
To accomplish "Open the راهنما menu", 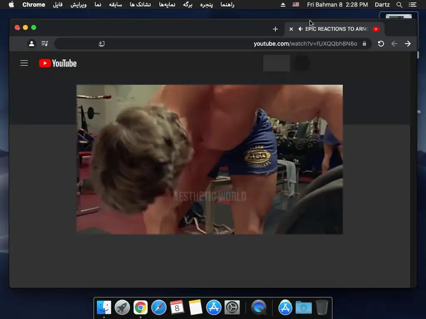I will coord(228,5).
